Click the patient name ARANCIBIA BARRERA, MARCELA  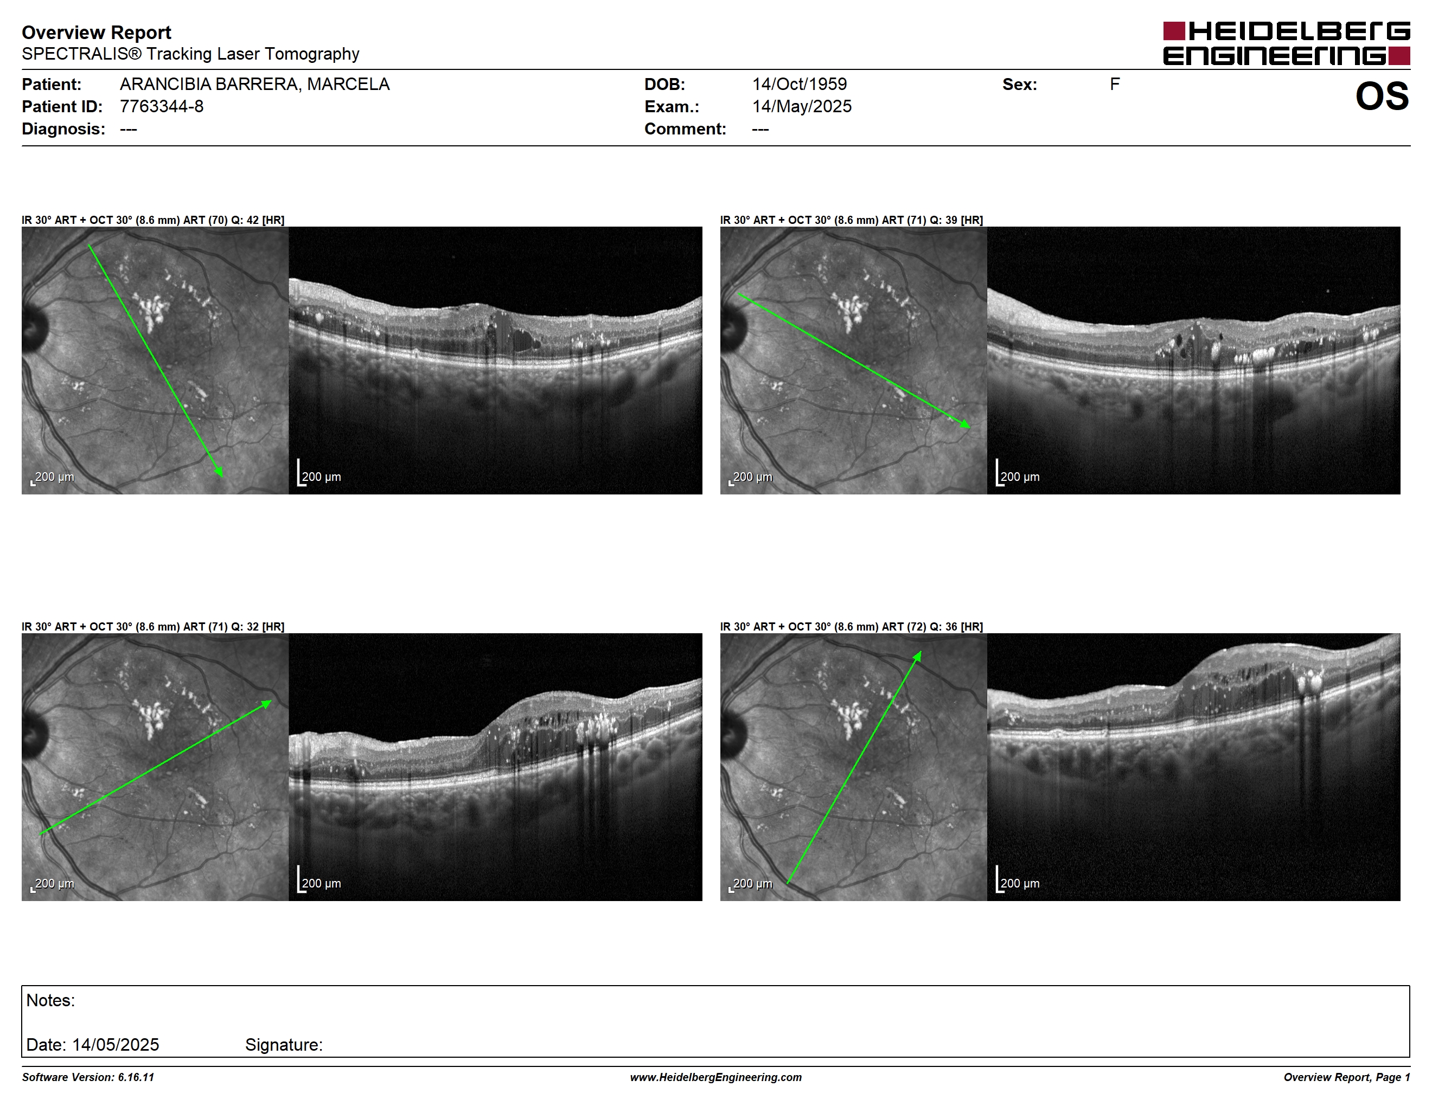pos(254,85)
